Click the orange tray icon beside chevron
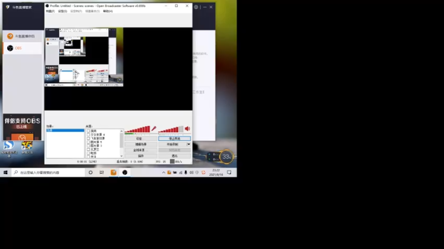The width and height of the screenshot is (444, 249). (169, 173)
